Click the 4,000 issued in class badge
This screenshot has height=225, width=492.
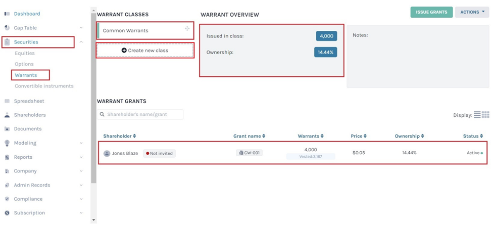326,36
